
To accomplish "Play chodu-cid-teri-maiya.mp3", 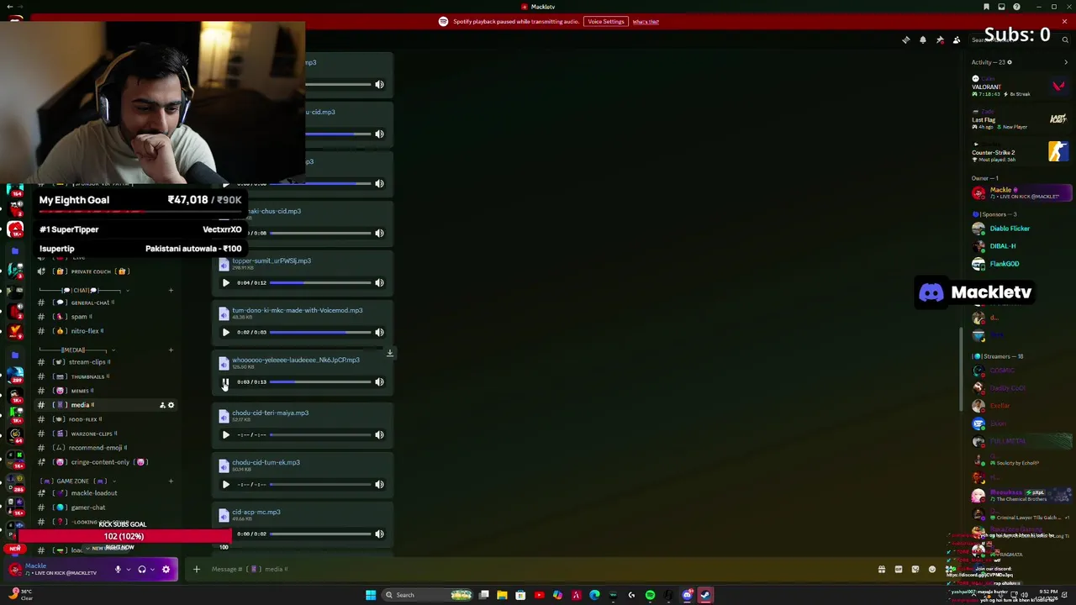I will (x=225, y=435).
